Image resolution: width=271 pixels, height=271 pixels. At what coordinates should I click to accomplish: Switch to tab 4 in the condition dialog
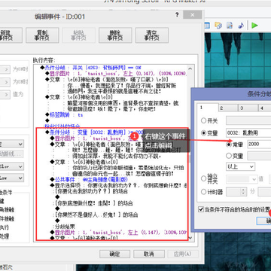click(x=264, y=108)
